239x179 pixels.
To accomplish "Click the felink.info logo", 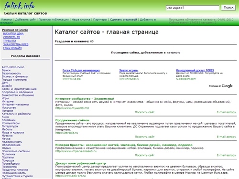I will coord(19,6).
